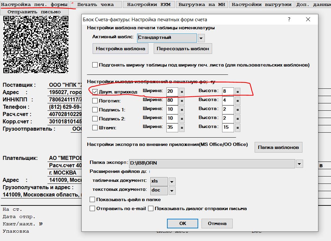Screen dimensions: 331x241
Task: Open the Папка экспорт path dropdown
Action: click(x=299, y=164)
